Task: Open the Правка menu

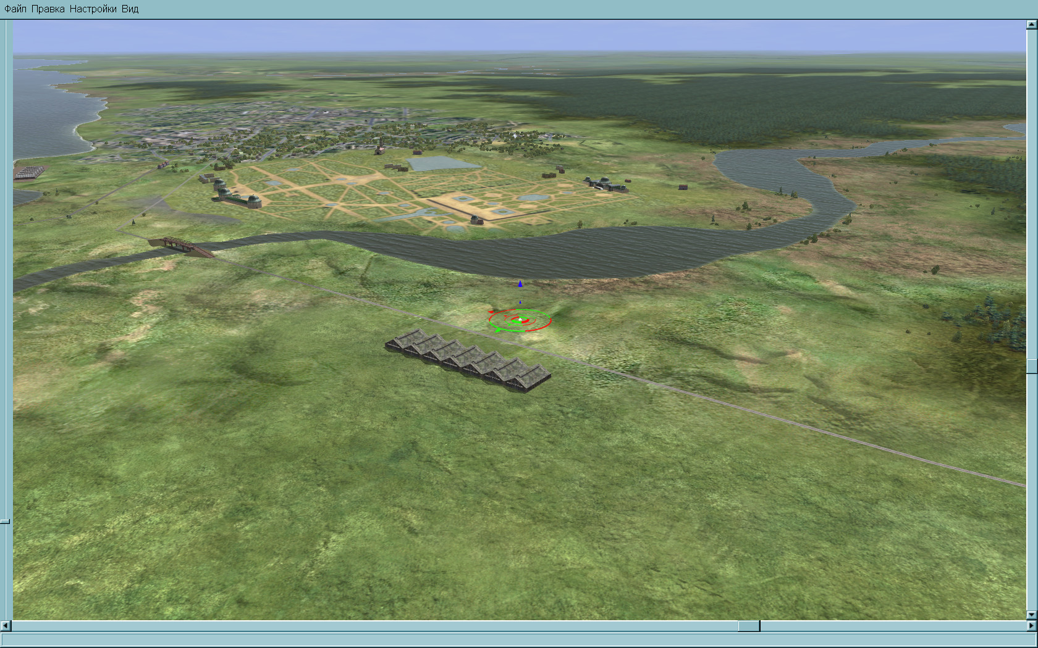Action: click(x=48, y=9)
